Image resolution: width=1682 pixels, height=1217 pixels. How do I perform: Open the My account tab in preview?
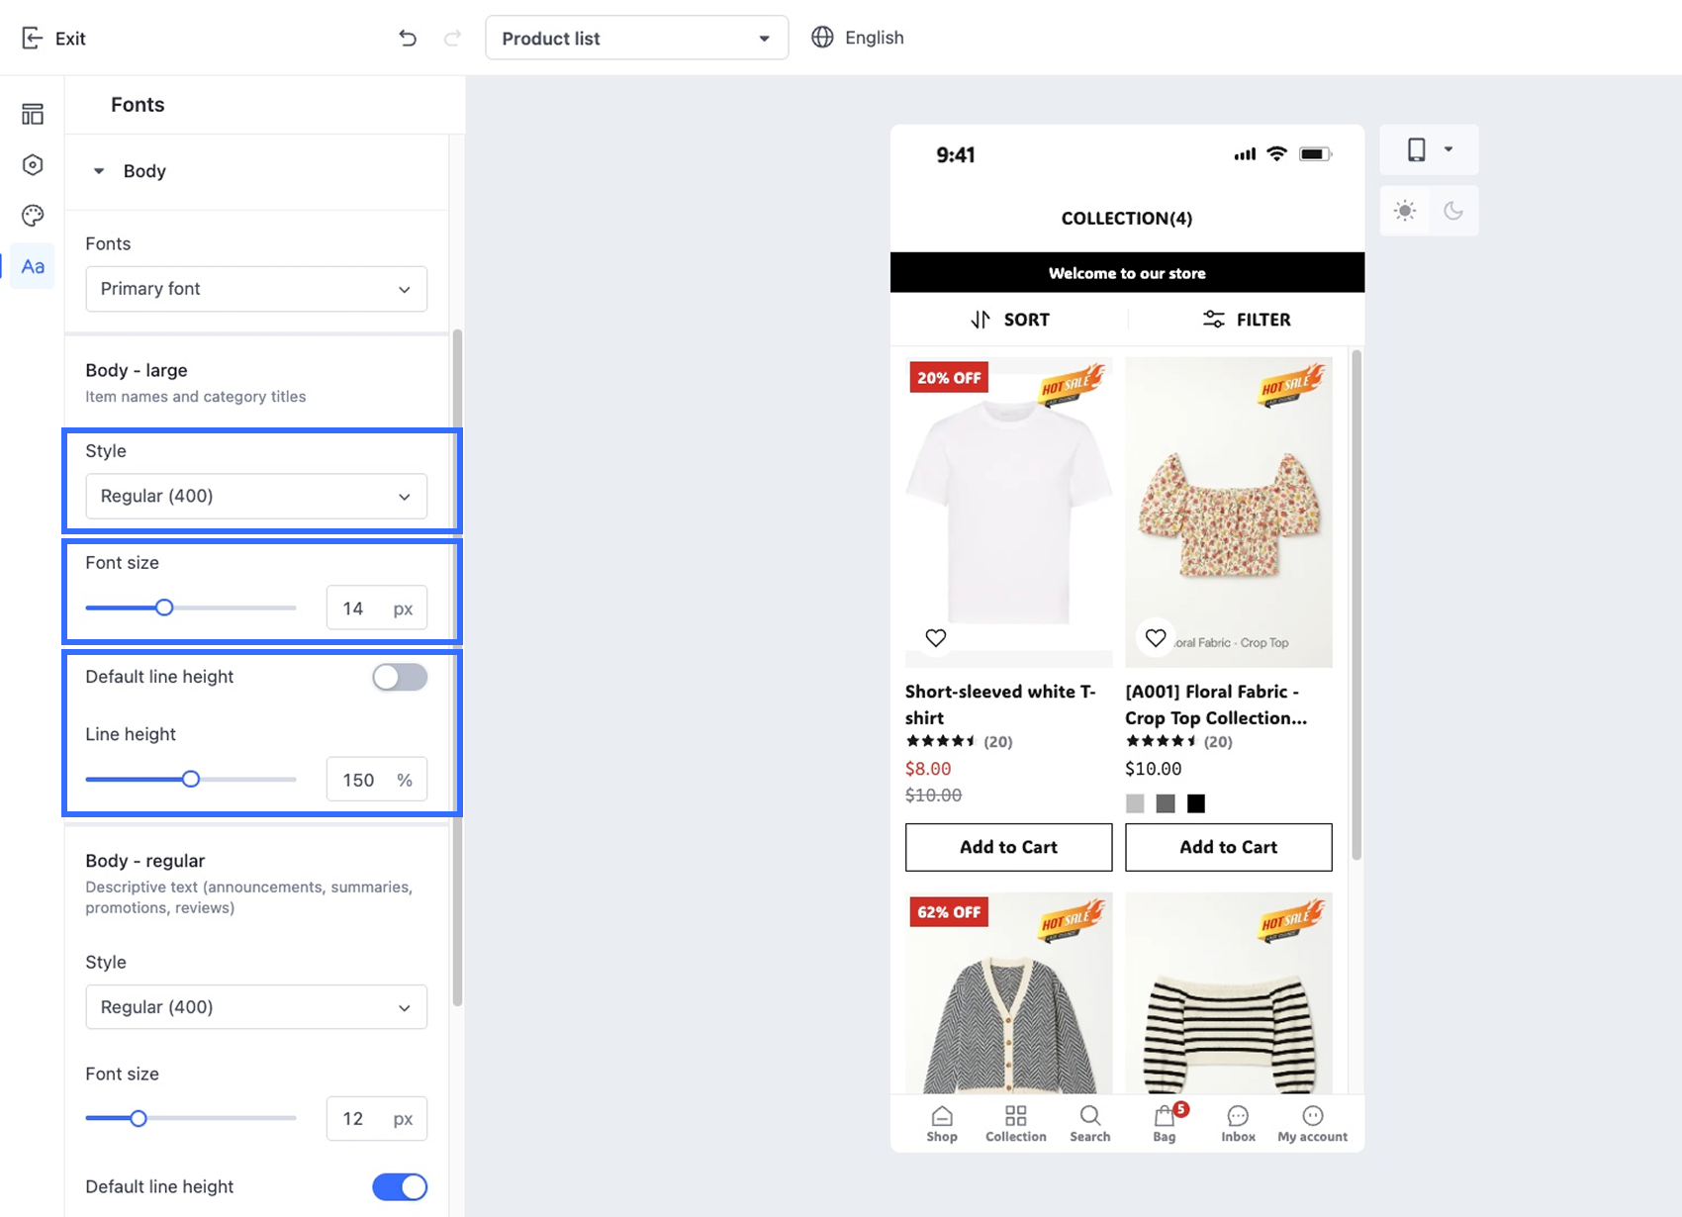pos(1313,1123)
